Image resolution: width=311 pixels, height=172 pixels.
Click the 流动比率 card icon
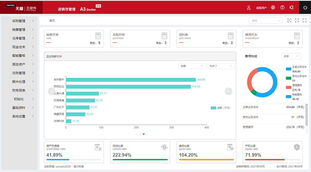point(164,147)
